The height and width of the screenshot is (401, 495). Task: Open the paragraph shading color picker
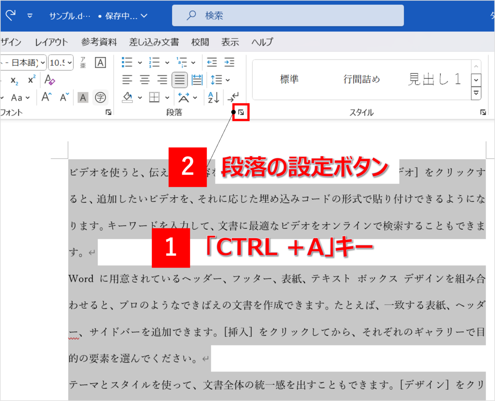(x=139, y=97)
